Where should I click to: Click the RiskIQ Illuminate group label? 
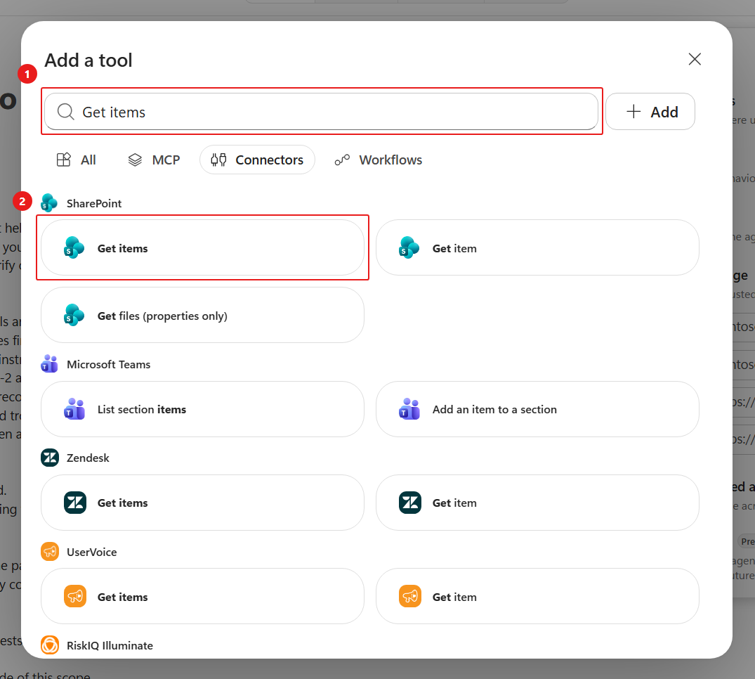pyautogui.click(x=110, y=645)
